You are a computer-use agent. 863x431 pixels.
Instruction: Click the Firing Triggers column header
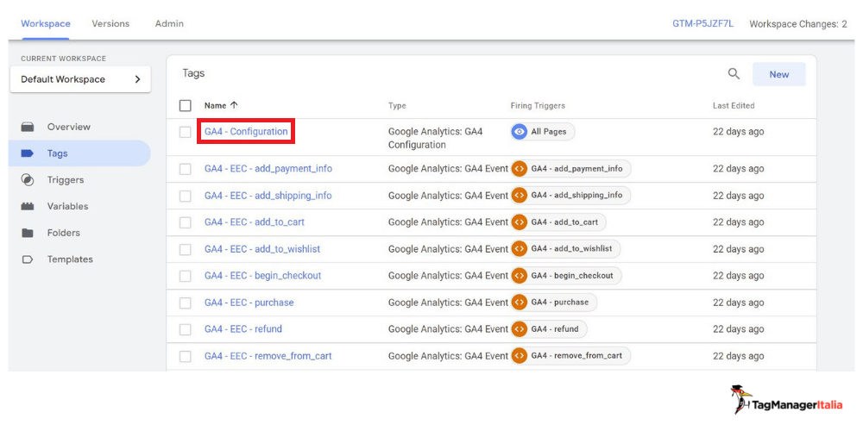pos(538,105)
